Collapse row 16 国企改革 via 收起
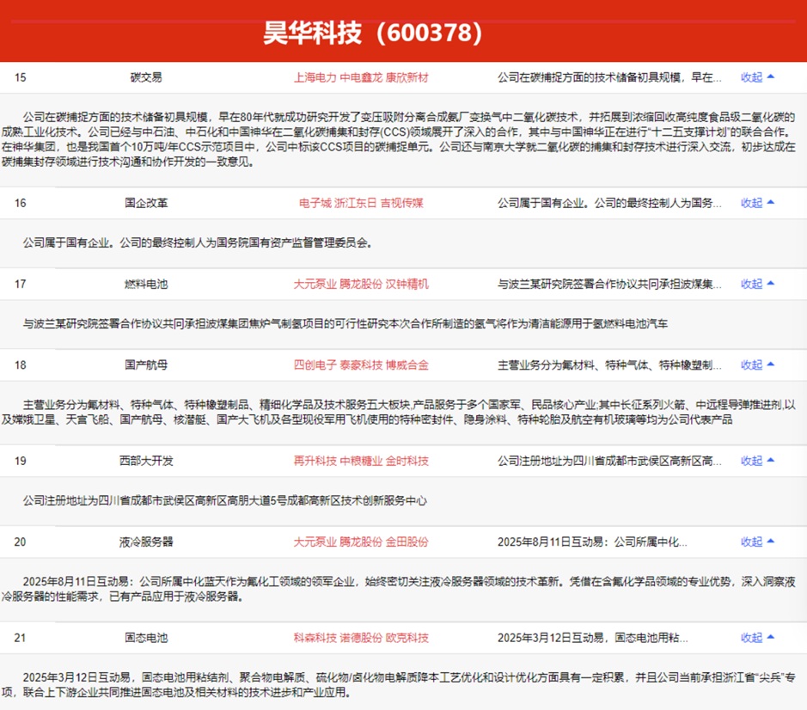Viewport: 807px width, 710px height. [757, 203]
